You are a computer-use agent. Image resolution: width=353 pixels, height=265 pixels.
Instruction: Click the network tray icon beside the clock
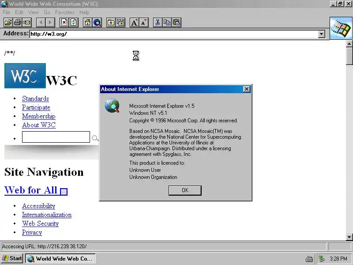321,258
